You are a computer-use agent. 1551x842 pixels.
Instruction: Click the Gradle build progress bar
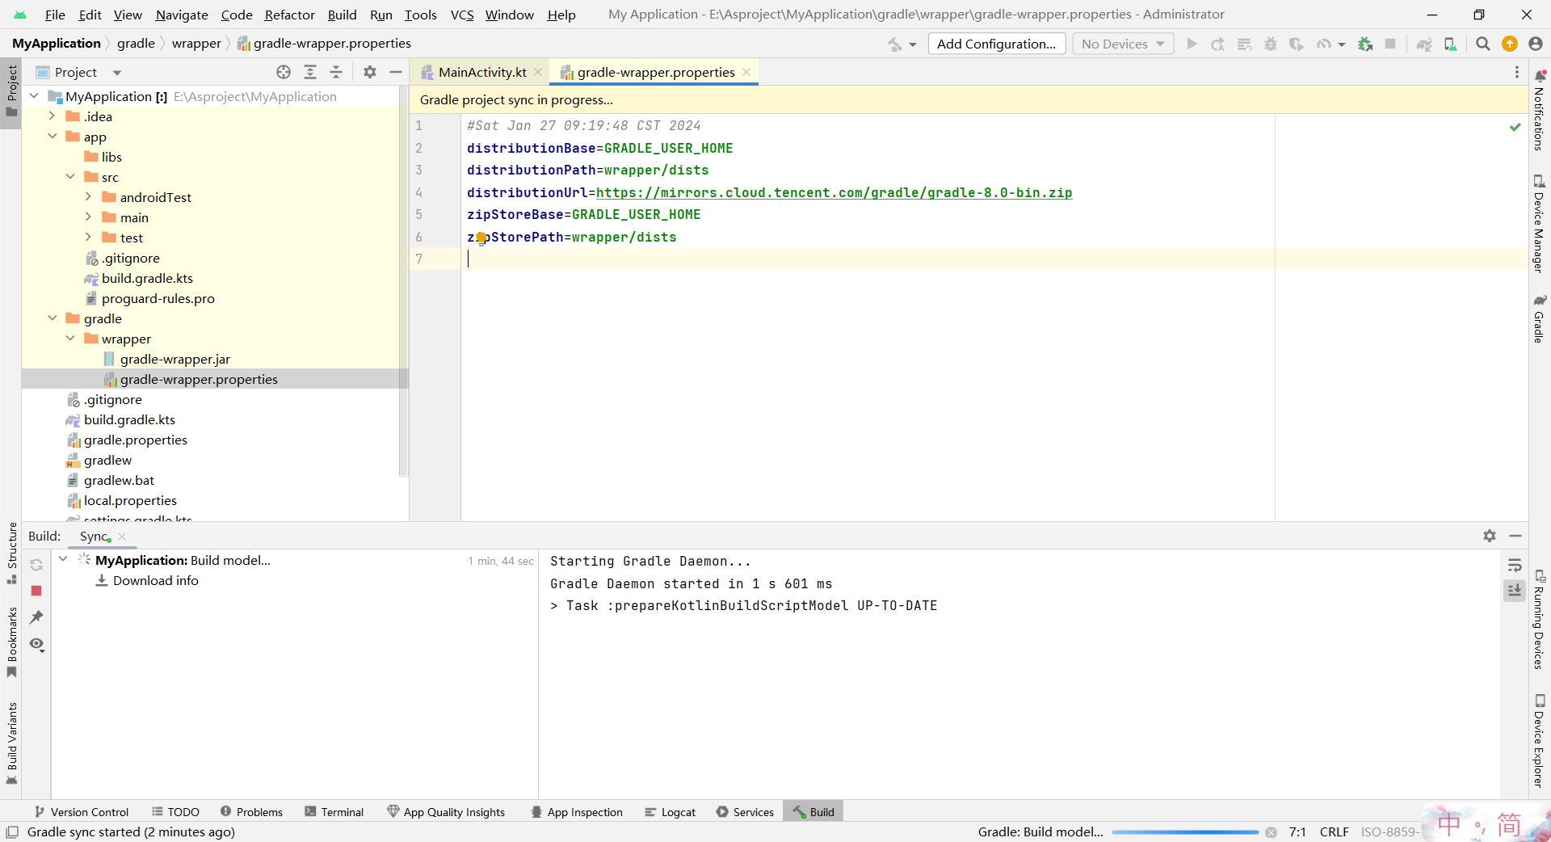pyautogui.click(x=1185, y=832)
